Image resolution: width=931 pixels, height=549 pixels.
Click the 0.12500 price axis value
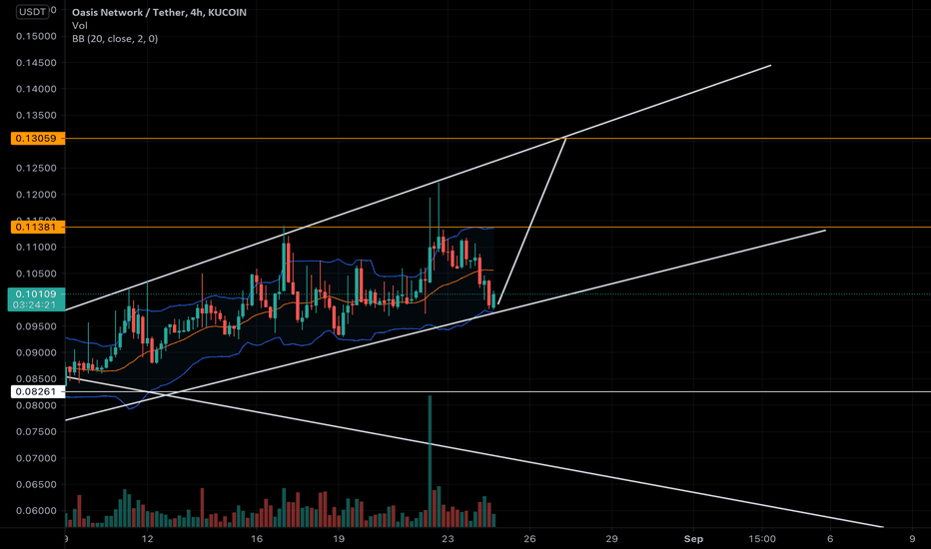37,168
